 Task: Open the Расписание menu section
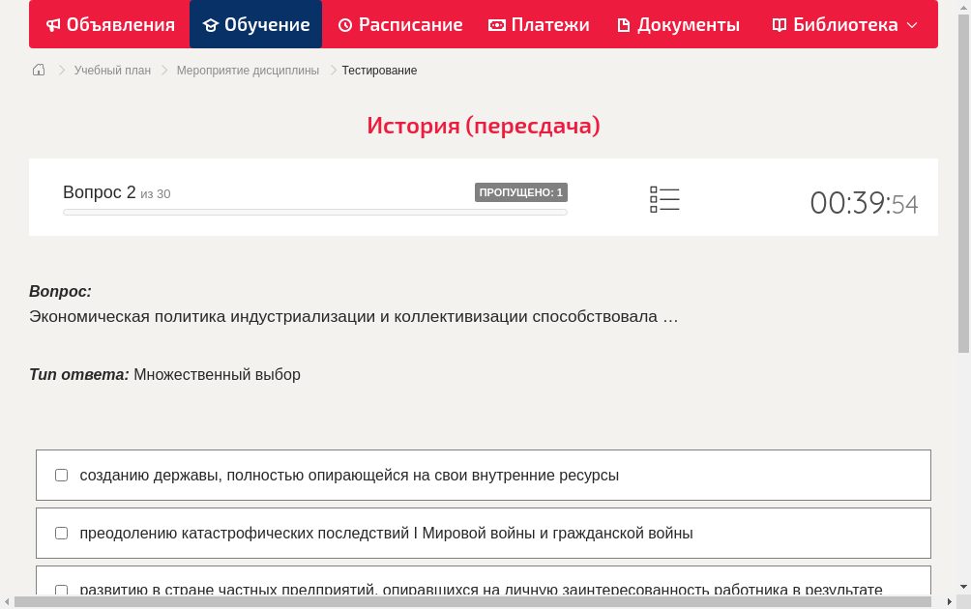tap(399, 24)
